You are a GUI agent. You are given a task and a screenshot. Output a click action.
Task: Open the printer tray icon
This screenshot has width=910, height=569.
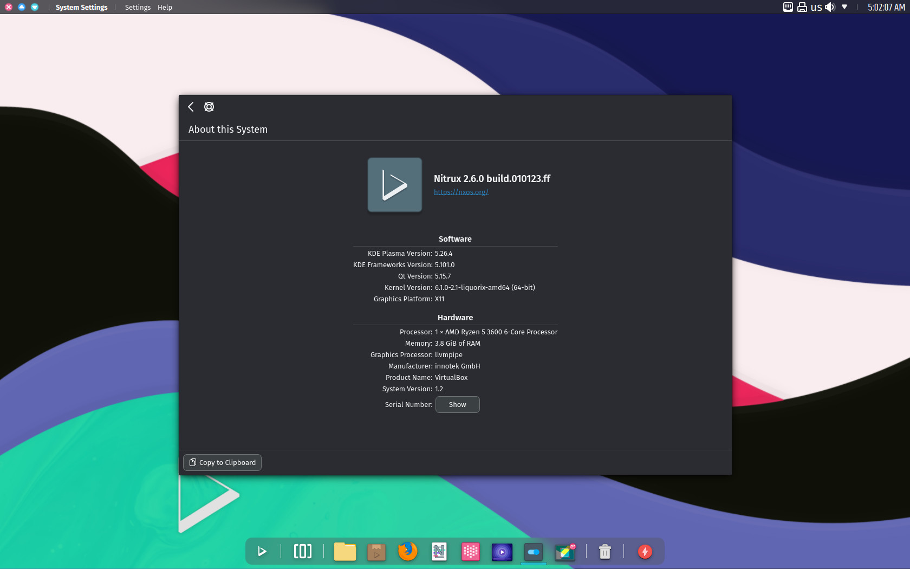coord(802,7)
